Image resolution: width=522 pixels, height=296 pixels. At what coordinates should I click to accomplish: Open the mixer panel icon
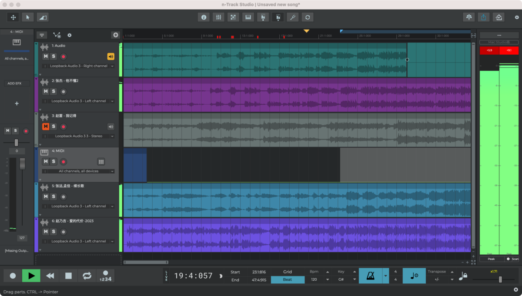218,17
